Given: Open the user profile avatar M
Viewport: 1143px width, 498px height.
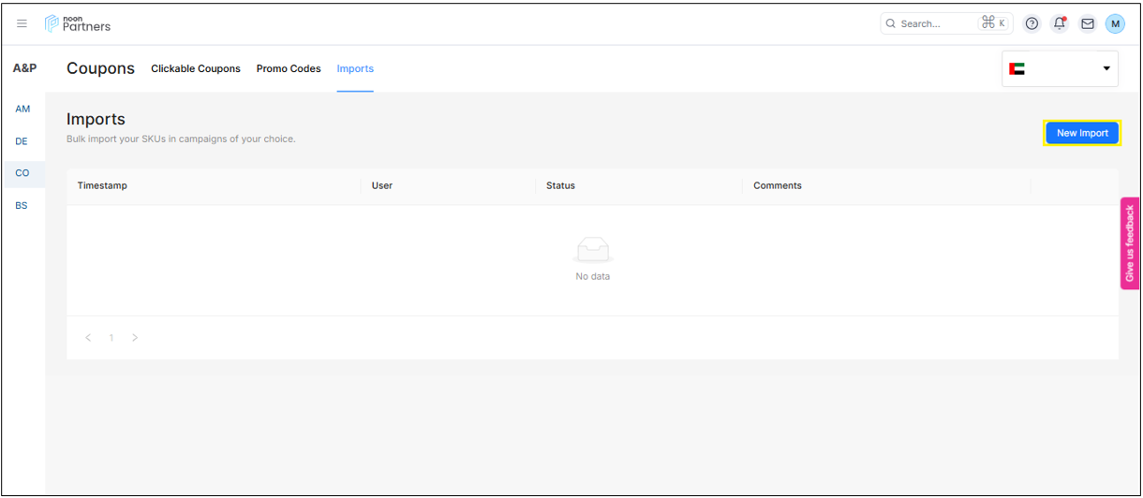Looking at the screenshot, I should click(1115, 23).
